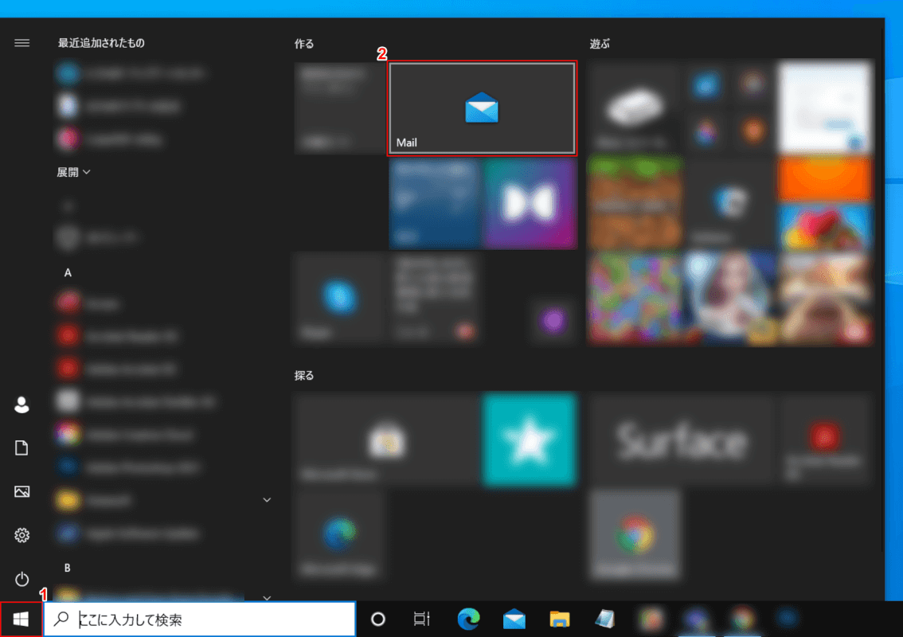The width and height of the screenshot is (903, 637).
Task: Open Documents from the Start sidebar
Action: (21, 448)
